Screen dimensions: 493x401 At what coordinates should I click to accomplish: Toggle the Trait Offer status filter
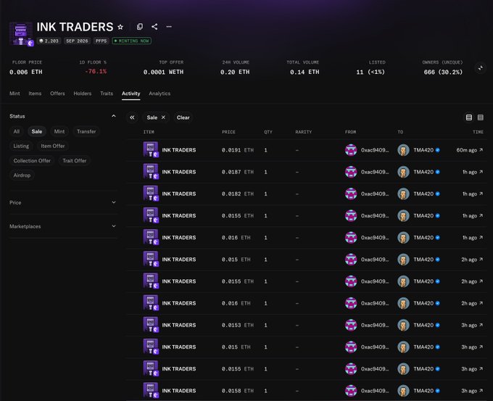(75, 160)
